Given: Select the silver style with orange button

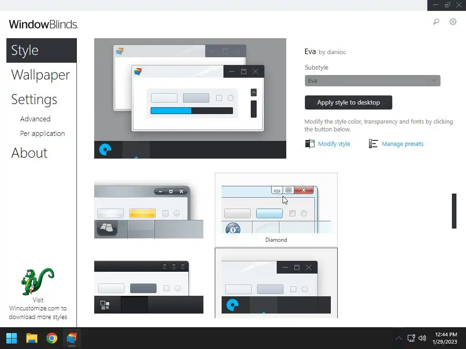Looking at the screenshot, I should point(149,209).
